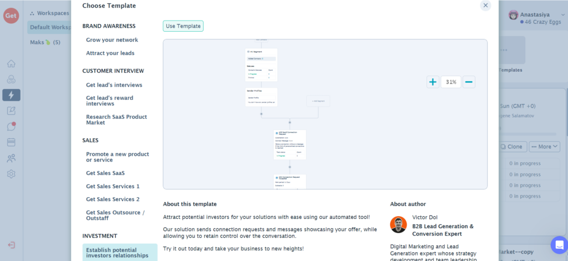Click the Use Template button
This screenshot has width=568, height=261.
tap(183, 26)
